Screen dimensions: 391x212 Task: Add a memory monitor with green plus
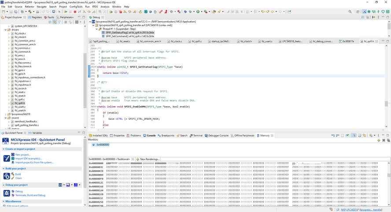click(379, 140)
